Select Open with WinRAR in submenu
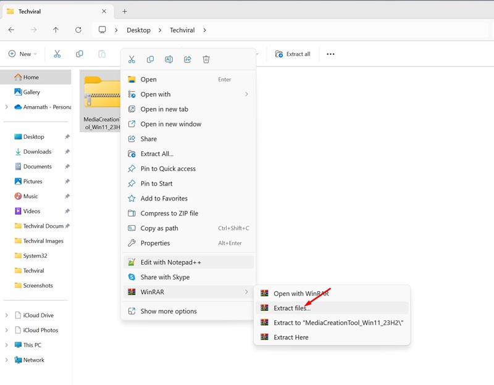The width and height of the screenshot is (494, 385). (332, 294)
